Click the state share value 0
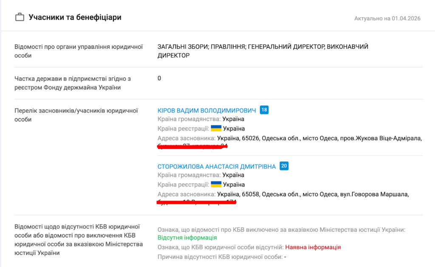Image resolution: width=435 pixels, height=267 pixels. [x=159, y=78]
